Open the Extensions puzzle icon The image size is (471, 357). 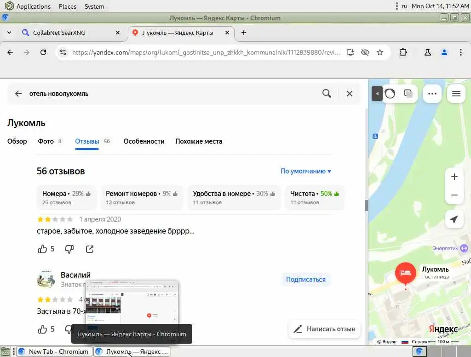tap(403, 52)
